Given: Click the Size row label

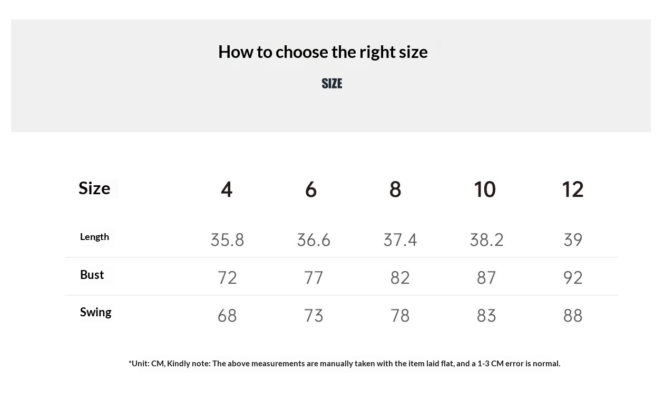Looking at the screenshot, I should tap(94, 188).
